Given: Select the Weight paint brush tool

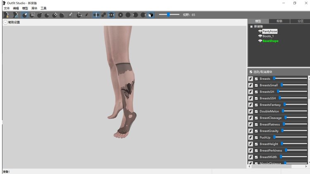Looking at the screenshot, I should tap(70, 15).
